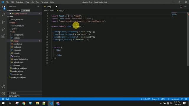Viewport: 189px width, 106px height.
Task: Open the File menu
Action: coord(7,2)
